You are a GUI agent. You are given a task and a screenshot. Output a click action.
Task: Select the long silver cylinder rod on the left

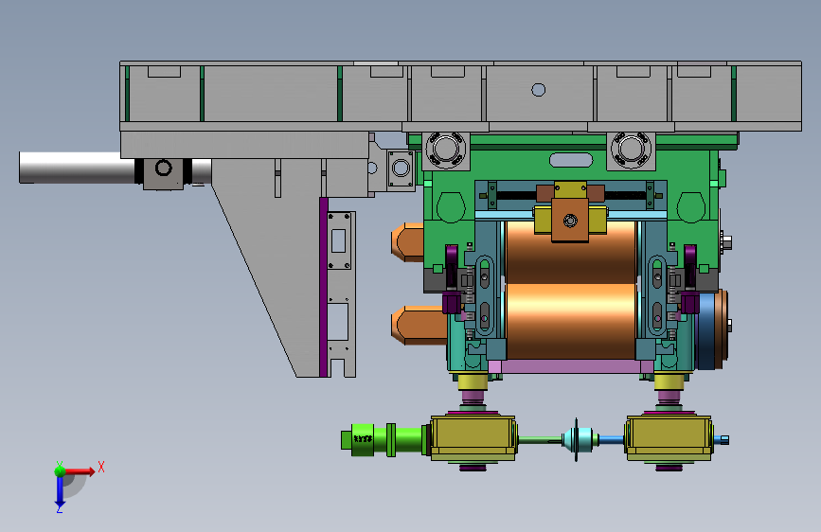77,168
